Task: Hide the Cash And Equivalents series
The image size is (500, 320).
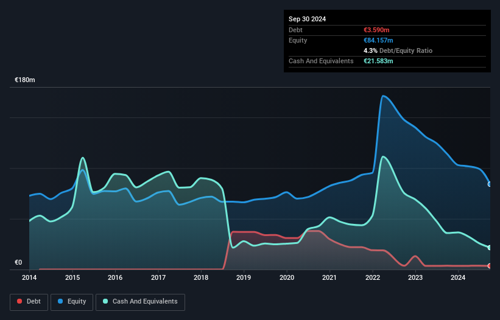Action: pos(140,301)
